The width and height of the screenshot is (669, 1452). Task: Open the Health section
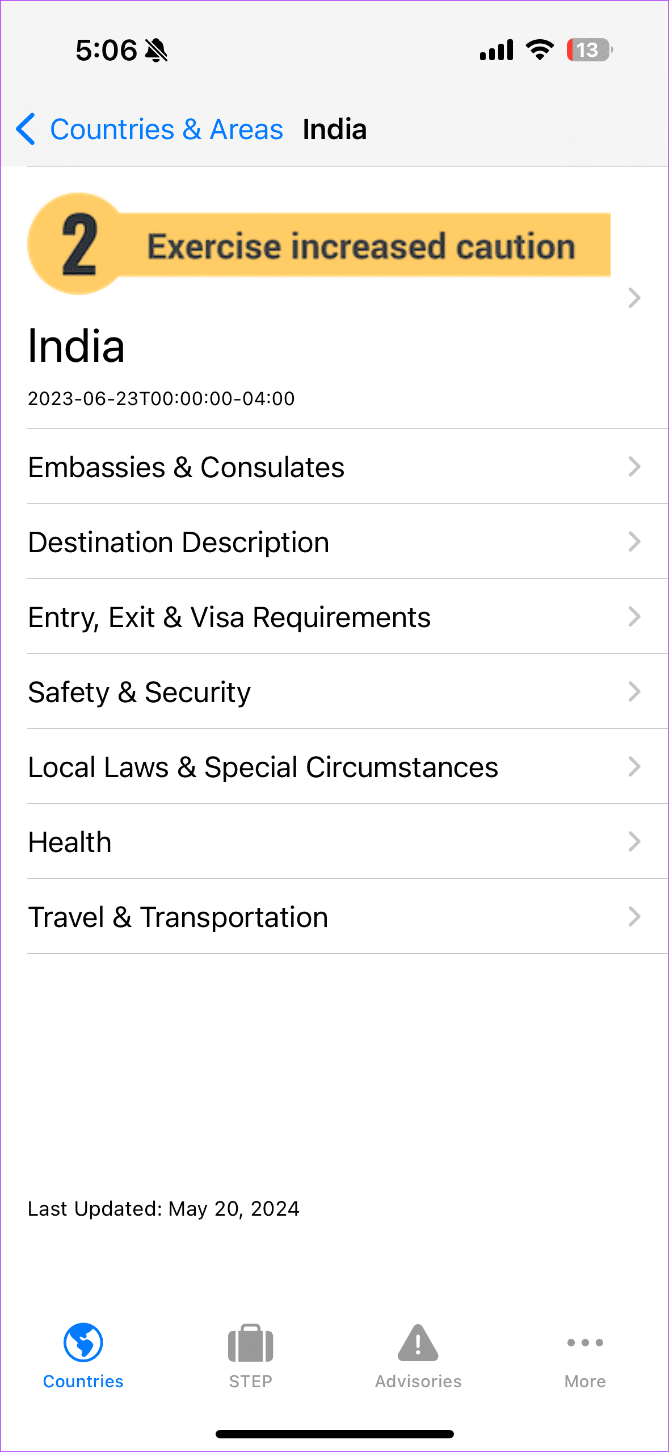(70, 842)
